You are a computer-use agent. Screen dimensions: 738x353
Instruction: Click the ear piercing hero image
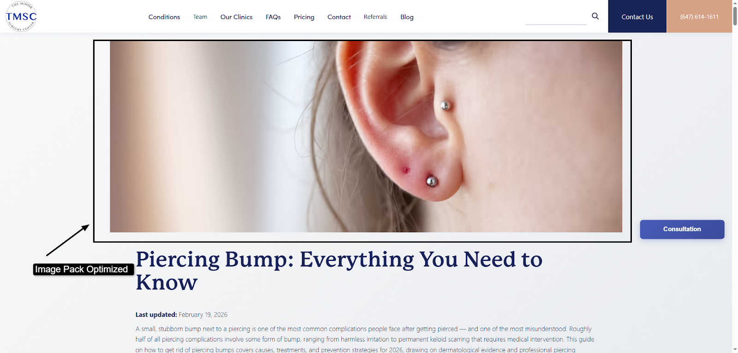point(366,136)
